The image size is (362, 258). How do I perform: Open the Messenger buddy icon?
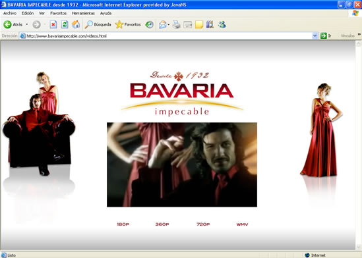pos(222,24)
